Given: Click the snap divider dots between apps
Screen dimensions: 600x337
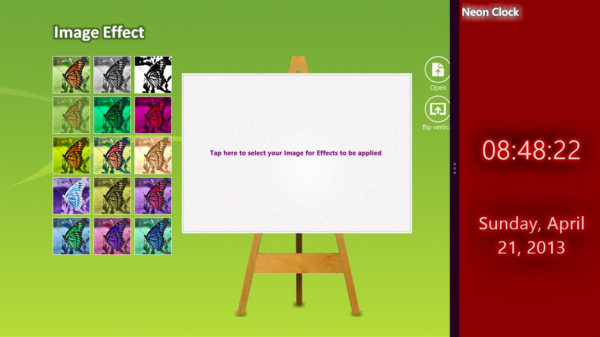Looking at the screenshot, I should (454, 168).
